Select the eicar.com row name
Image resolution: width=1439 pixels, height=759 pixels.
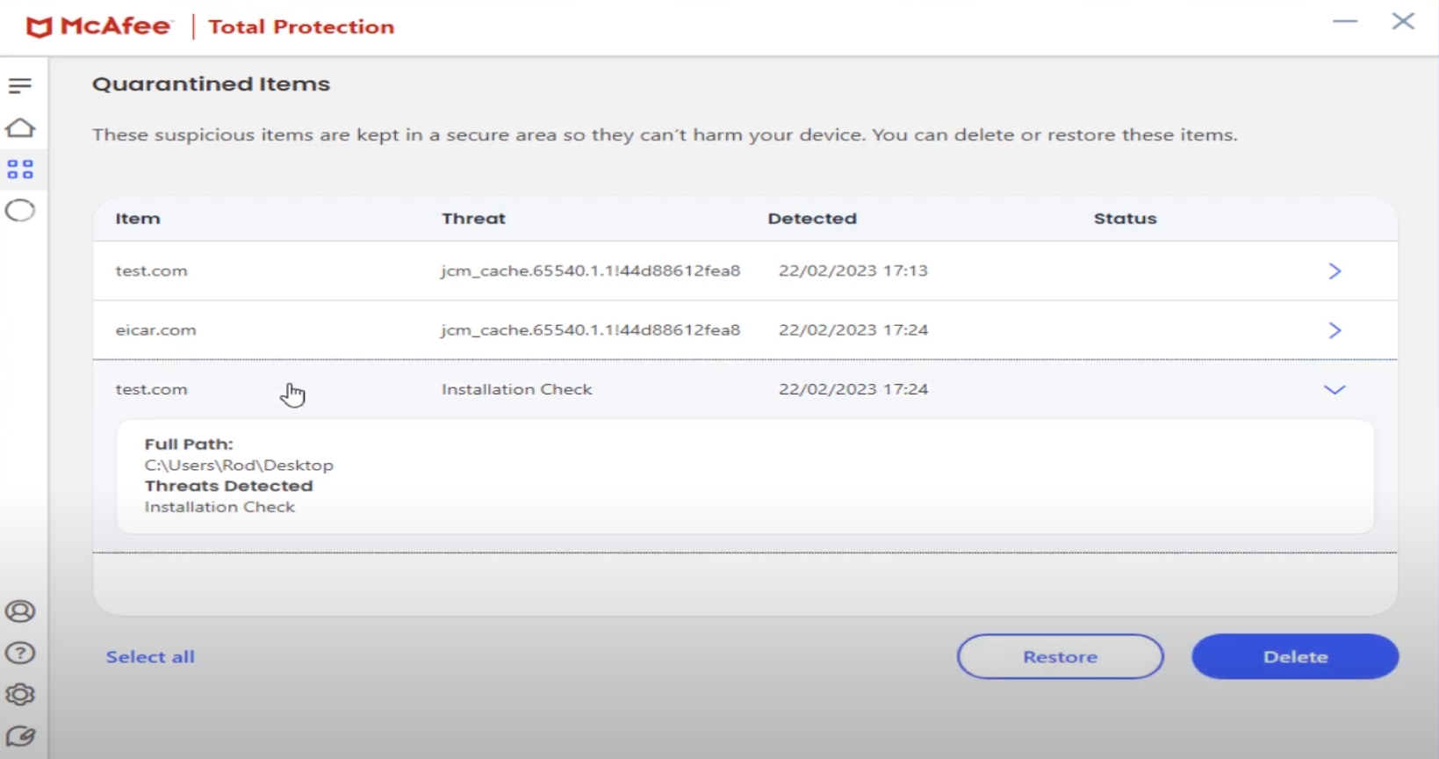pos(156,330)
